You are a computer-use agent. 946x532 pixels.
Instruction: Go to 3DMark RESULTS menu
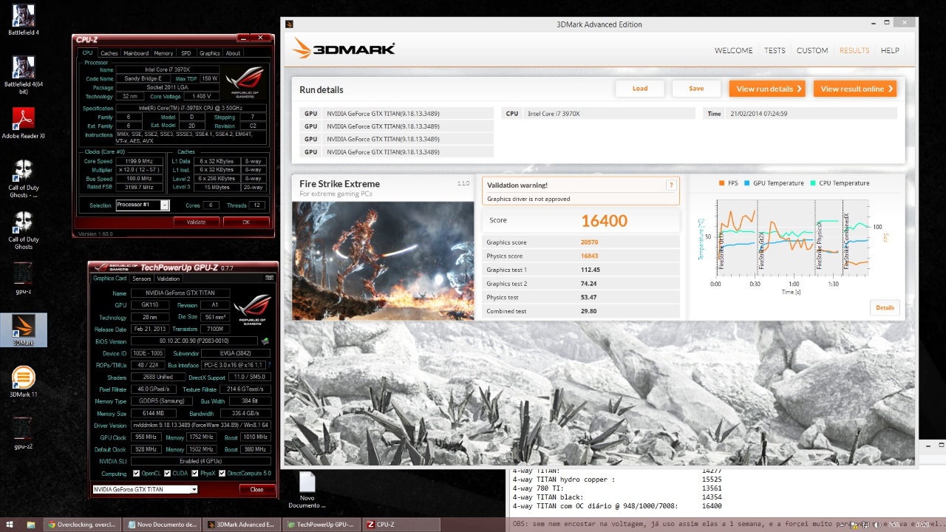(854, 50)
